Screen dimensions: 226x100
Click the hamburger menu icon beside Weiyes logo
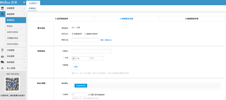point(24,2)
